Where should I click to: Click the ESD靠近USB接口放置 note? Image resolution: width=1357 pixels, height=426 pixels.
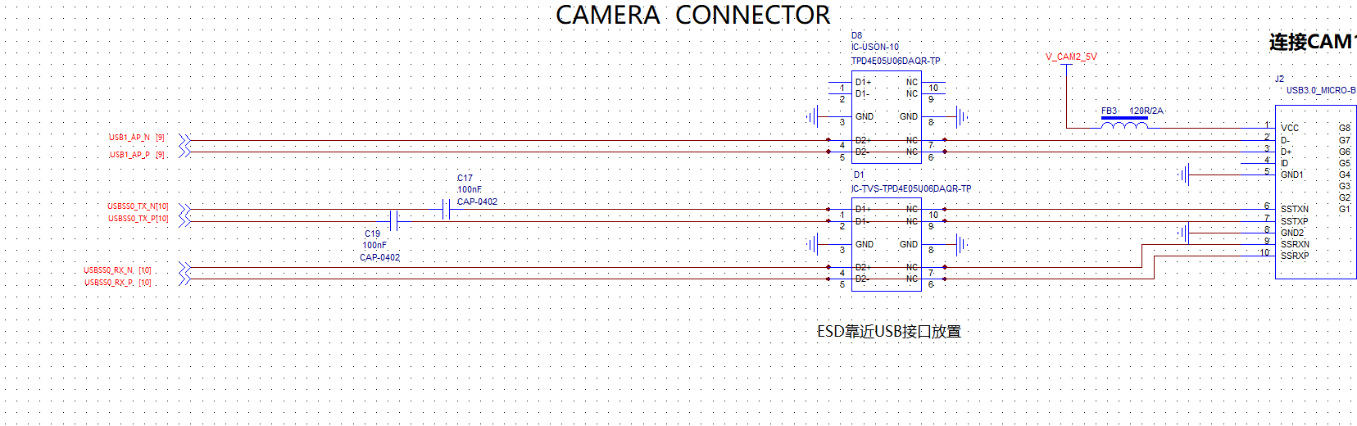point(889,331)
